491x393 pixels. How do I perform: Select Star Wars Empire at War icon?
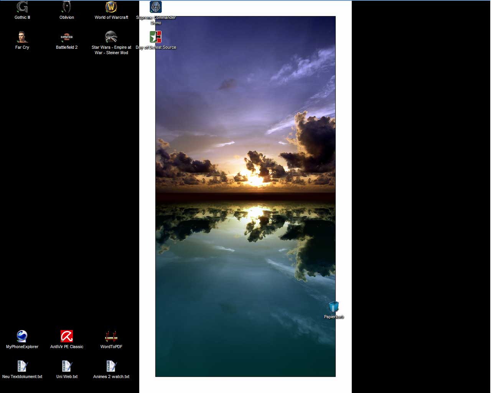111,37
